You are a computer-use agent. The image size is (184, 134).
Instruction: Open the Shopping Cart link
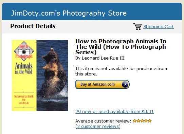click(x=159, y=27)
